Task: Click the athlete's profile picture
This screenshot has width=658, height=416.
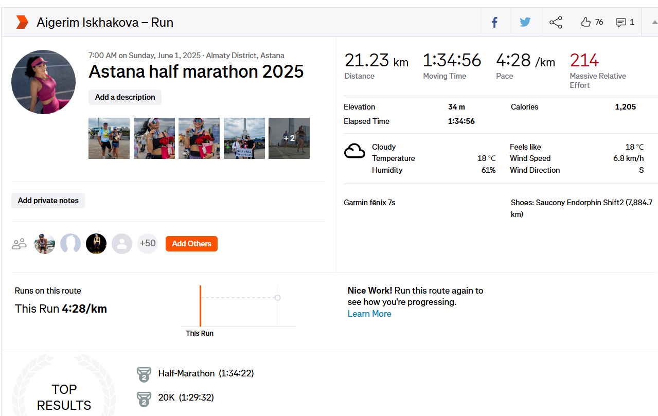Action: tap(44, 82)
